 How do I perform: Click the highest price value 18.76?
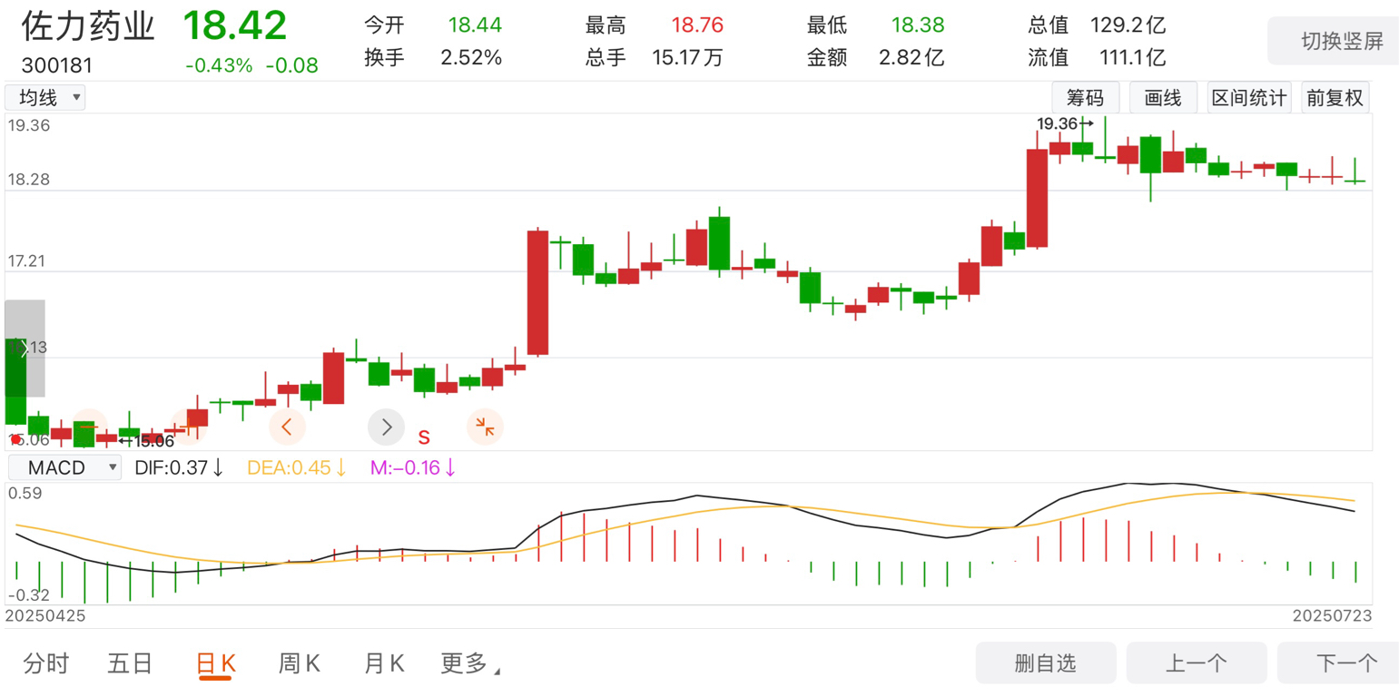[x=698, y=25]
